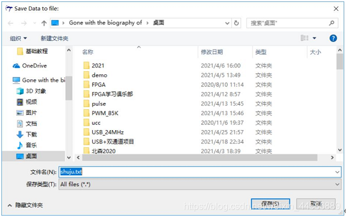Select the FPGA学习俱乐部 folder icon
Image resolution: width=346 pixels, height=217 pixels.
pyautogui.click(x=86, y=94)
